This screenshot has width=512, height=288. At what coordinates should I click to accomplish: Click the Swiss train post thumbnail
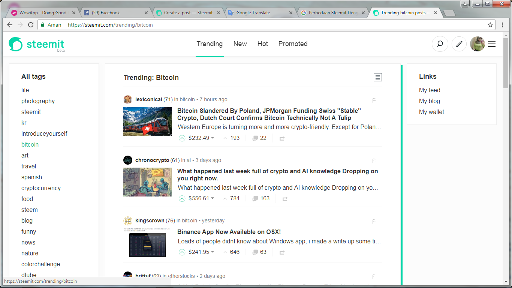pyautogui.click(x=148, y=121)
